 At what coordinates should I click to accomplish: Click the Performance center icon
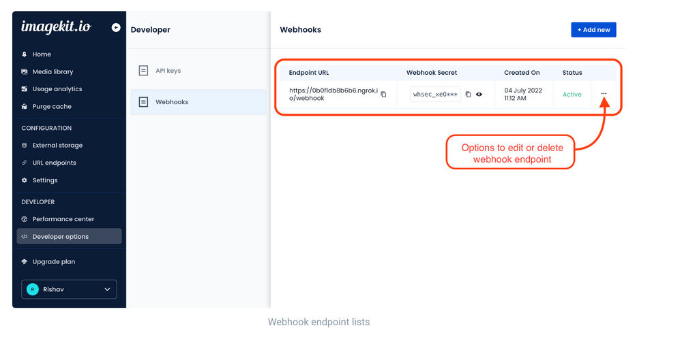pos(25,219)
